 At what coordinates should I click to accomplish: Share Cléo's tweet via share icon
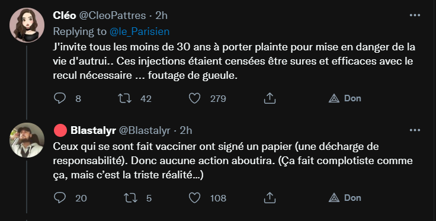point(270,98)
